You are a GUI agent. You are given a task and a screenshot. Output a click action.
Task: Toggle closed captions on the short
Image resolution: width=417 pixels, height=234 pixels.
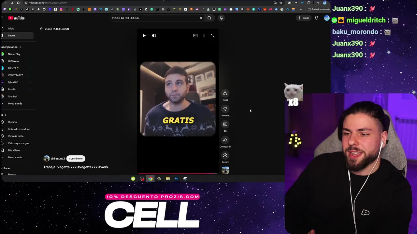[x=195, y=36]
